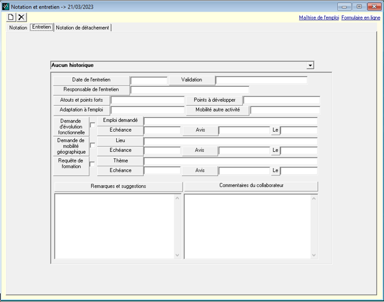Image resolution: width=384 pixels, height=302 pixels.
Task: Click the Avis button beside Emploi demandé échéance
Action: point(200,131)
